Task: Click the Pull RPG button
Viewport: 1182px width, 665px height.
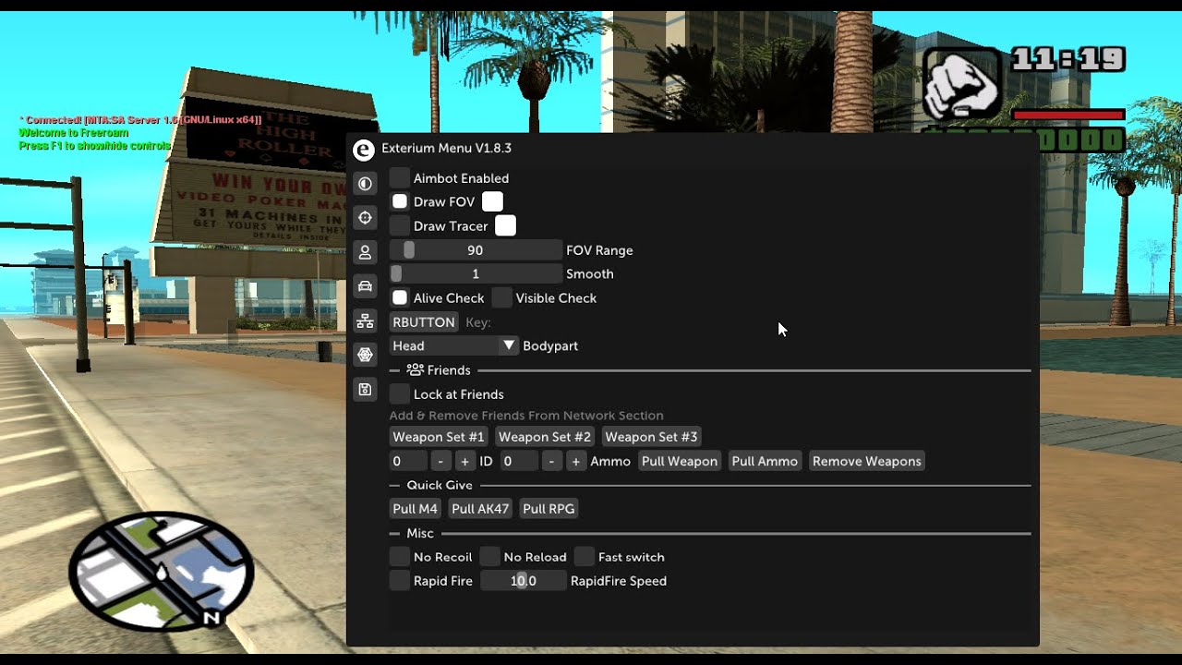Action: point(549,508)
